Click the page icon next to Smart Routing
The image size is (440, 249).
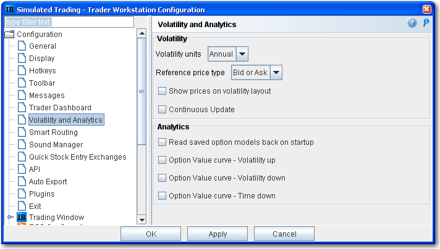tap(22, 132)
